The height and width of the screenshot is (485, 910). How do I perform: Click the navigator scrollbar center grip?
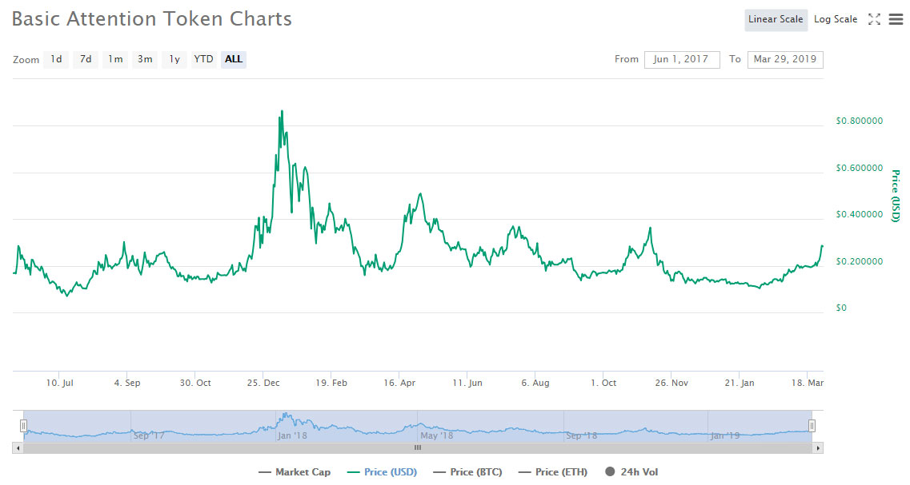point(417,448)
